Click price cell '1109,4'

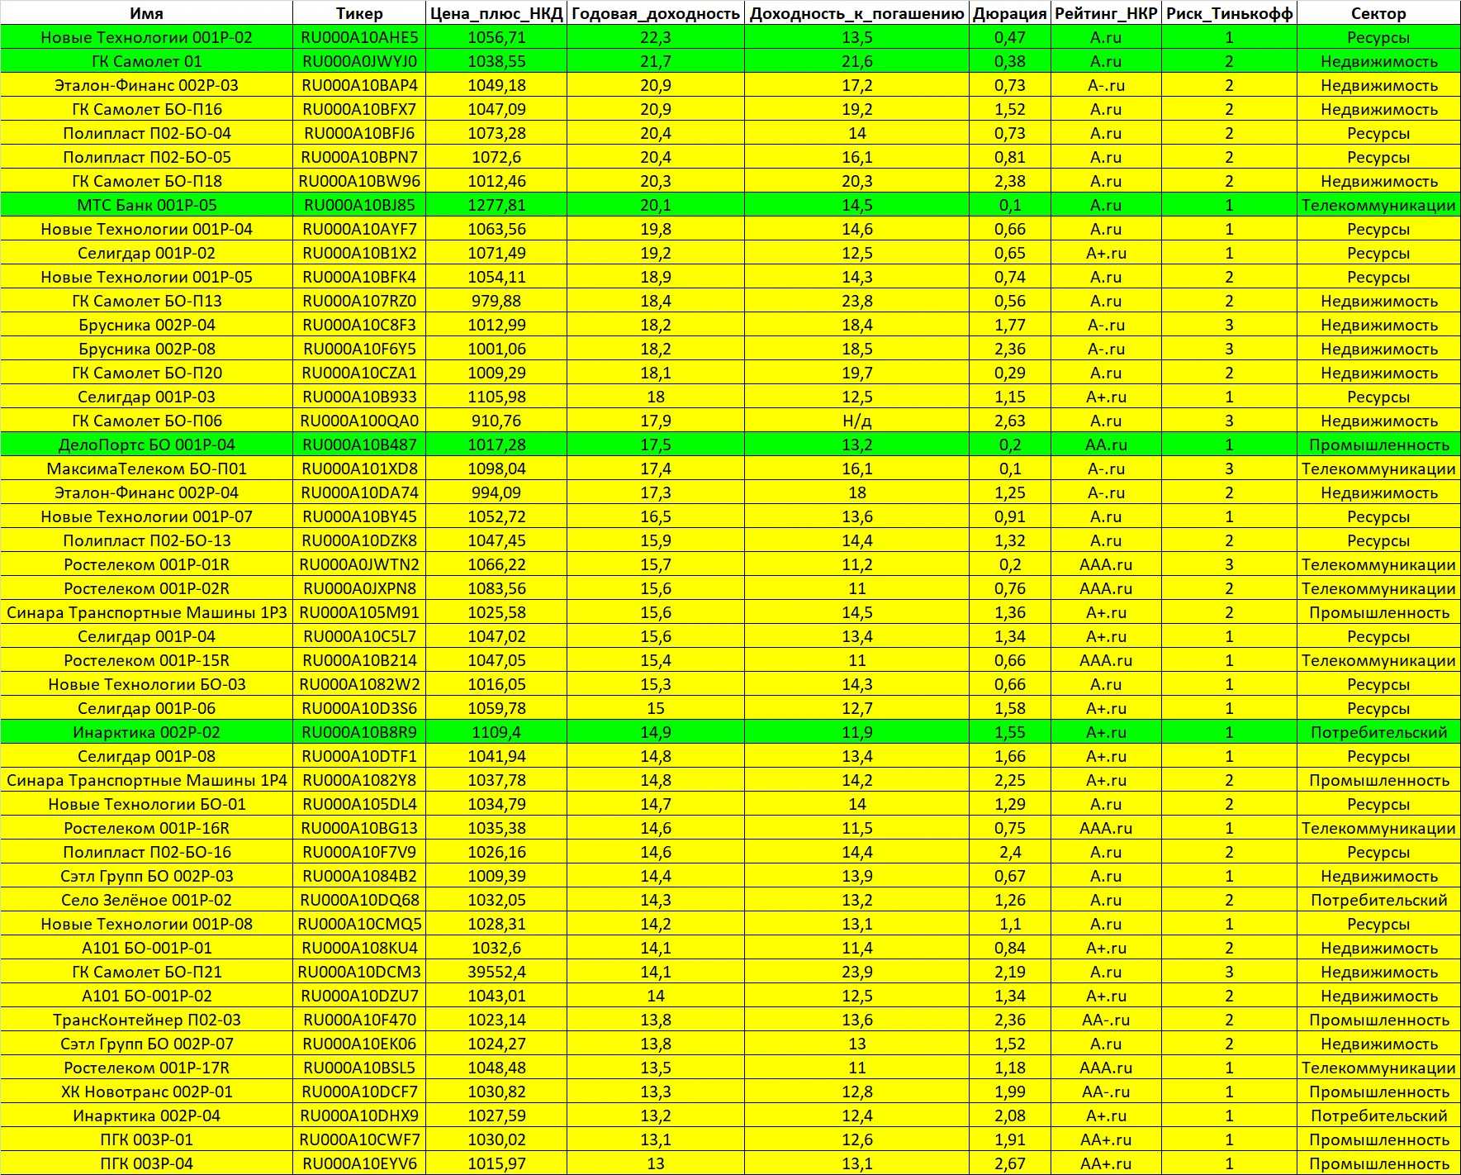pyautogui.click(x=496, y=732)
